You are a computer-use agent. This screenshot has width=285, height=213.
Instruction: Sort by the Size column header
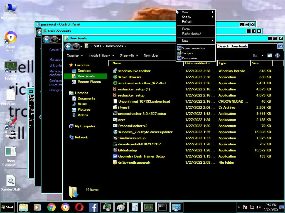click(261, 63)
